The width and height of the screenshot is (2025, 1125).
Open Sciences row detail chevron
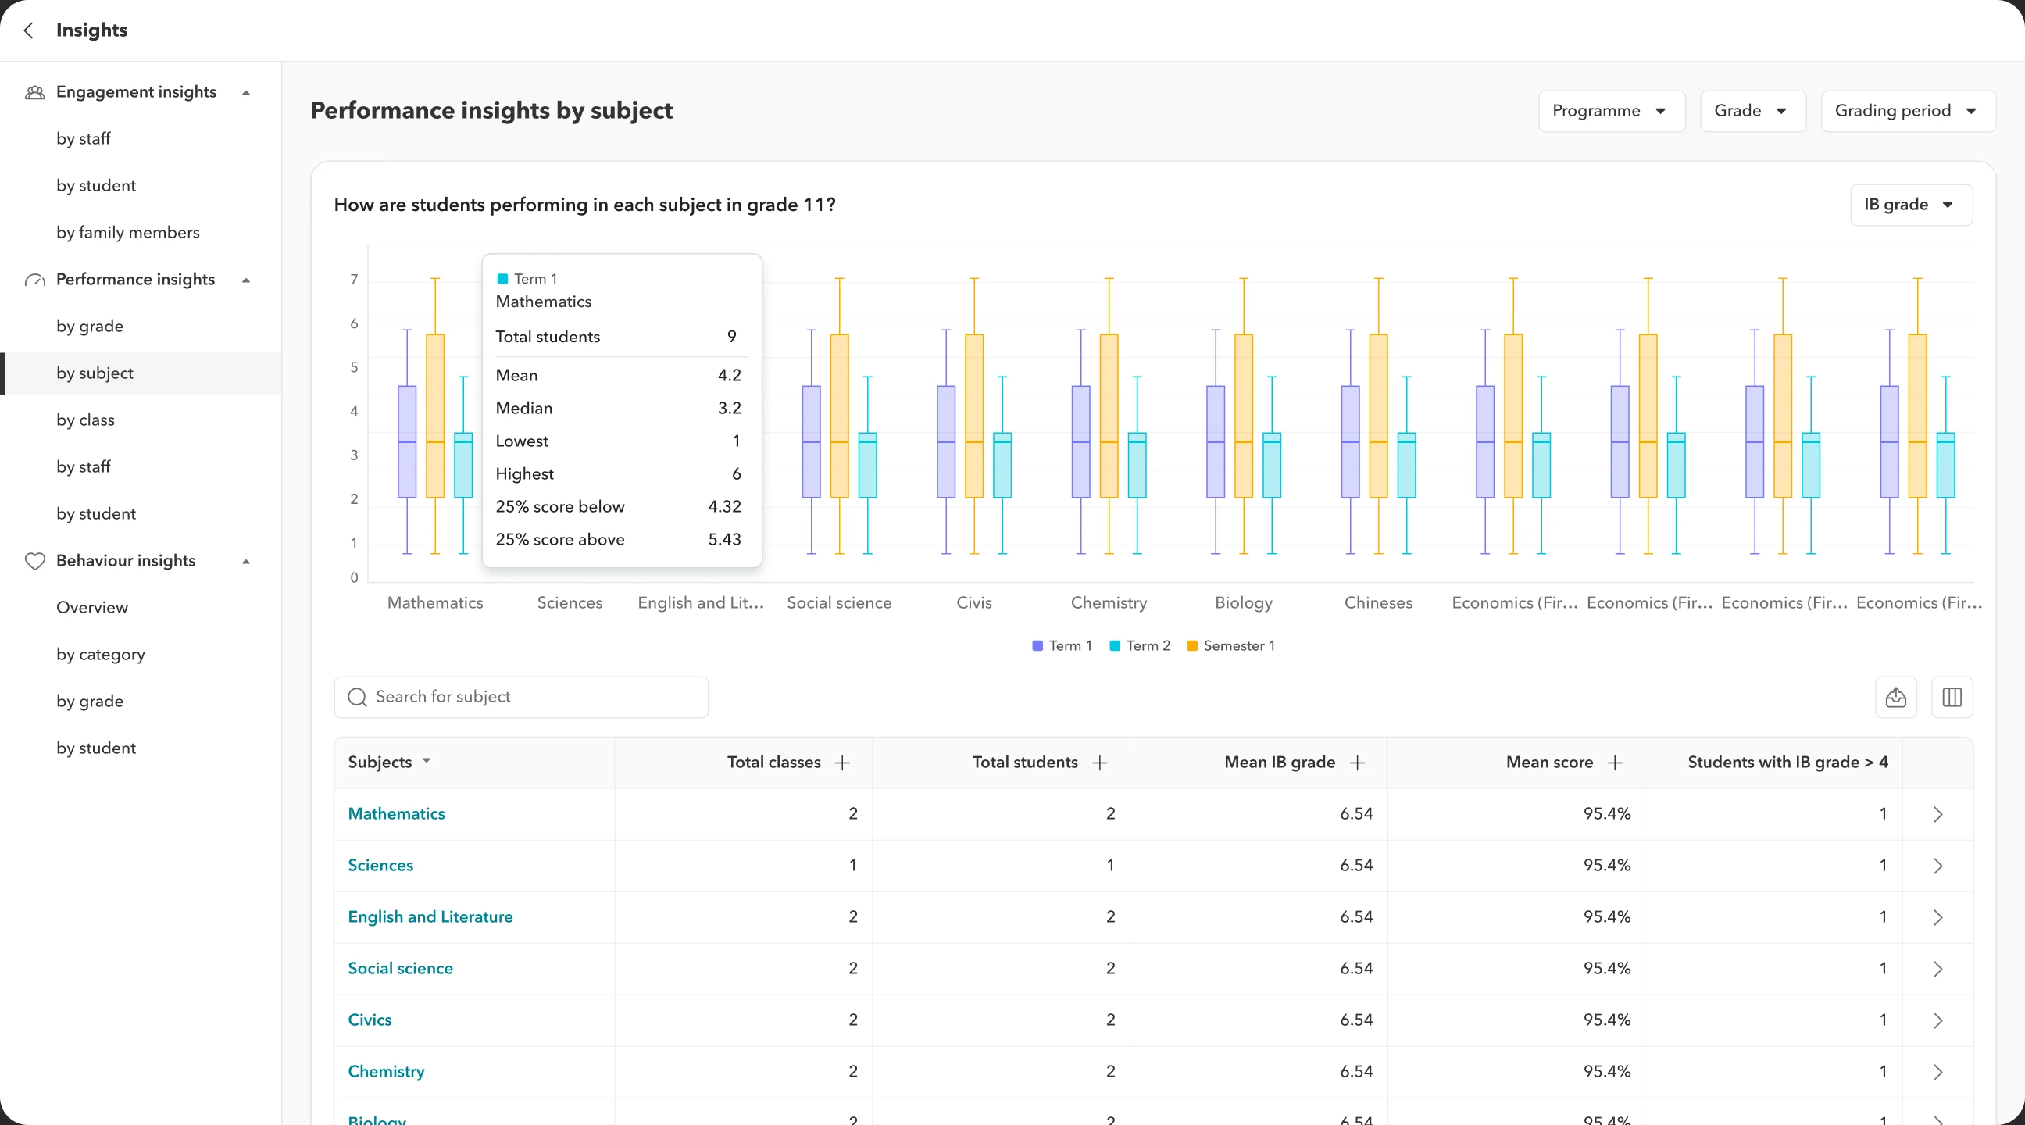click(x=1937, y=866)
